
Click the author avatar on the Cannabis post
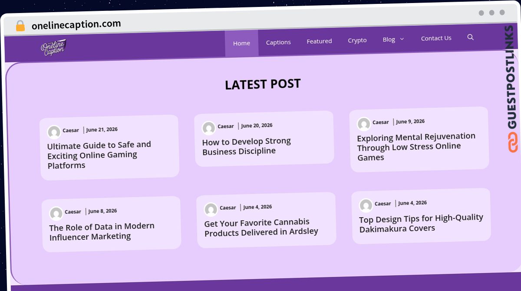point(211,209)
